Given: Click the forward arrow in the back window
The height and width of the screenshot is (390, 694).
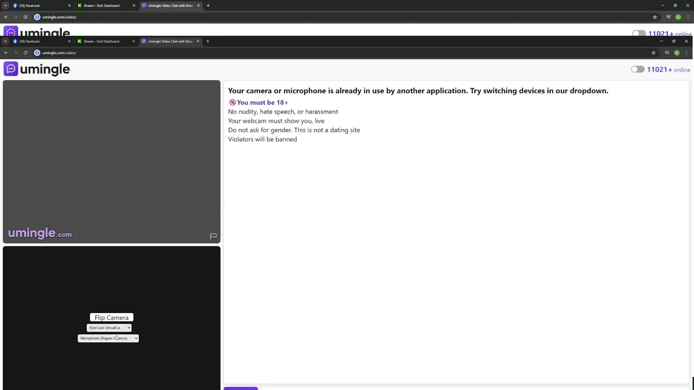Looking at the screenshot, I should pyautogui.click(x=15, y=17).
